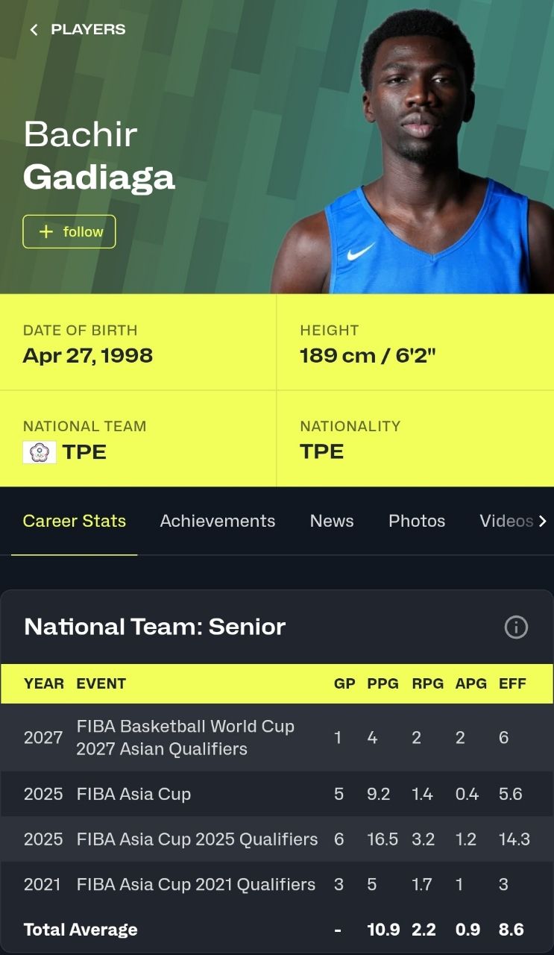Viewport: 554px width, 955px height.
Task: Click the PPG column header
Action: pyautogui.click(x=383, y=683)
